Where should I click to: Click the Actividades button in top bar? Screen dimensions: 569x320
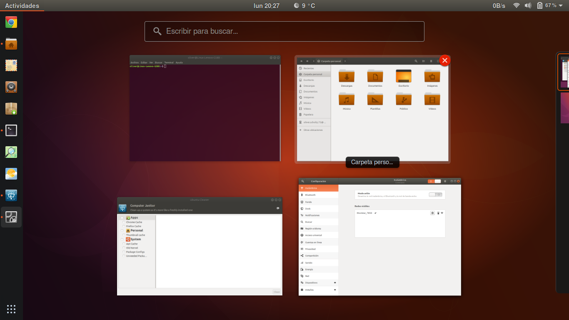(22, 5)
